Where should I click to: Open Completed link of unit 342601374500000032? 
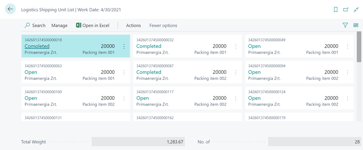pyautogui.click(x=148, y=46)
